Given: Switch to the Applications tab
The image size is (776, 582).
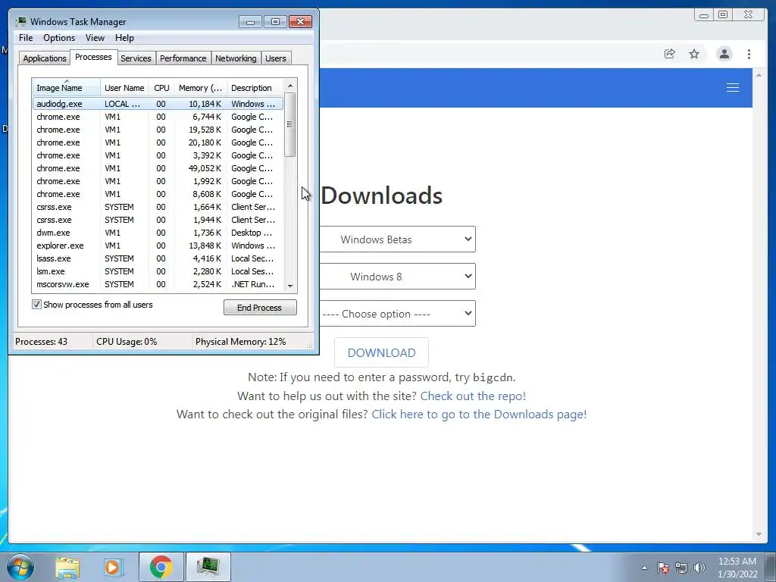Looking at the screenshot, I should 45,58.
